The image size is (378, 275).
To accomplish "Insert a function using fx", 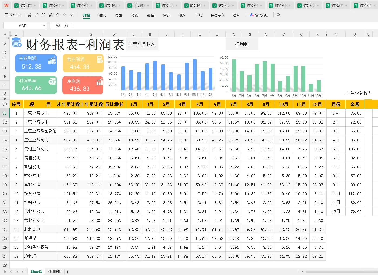I will [x=67, y=25].
